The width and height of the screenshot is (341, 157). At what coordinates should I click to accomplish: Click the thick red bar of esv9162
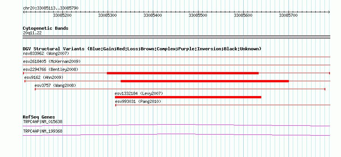coord(205,81)
